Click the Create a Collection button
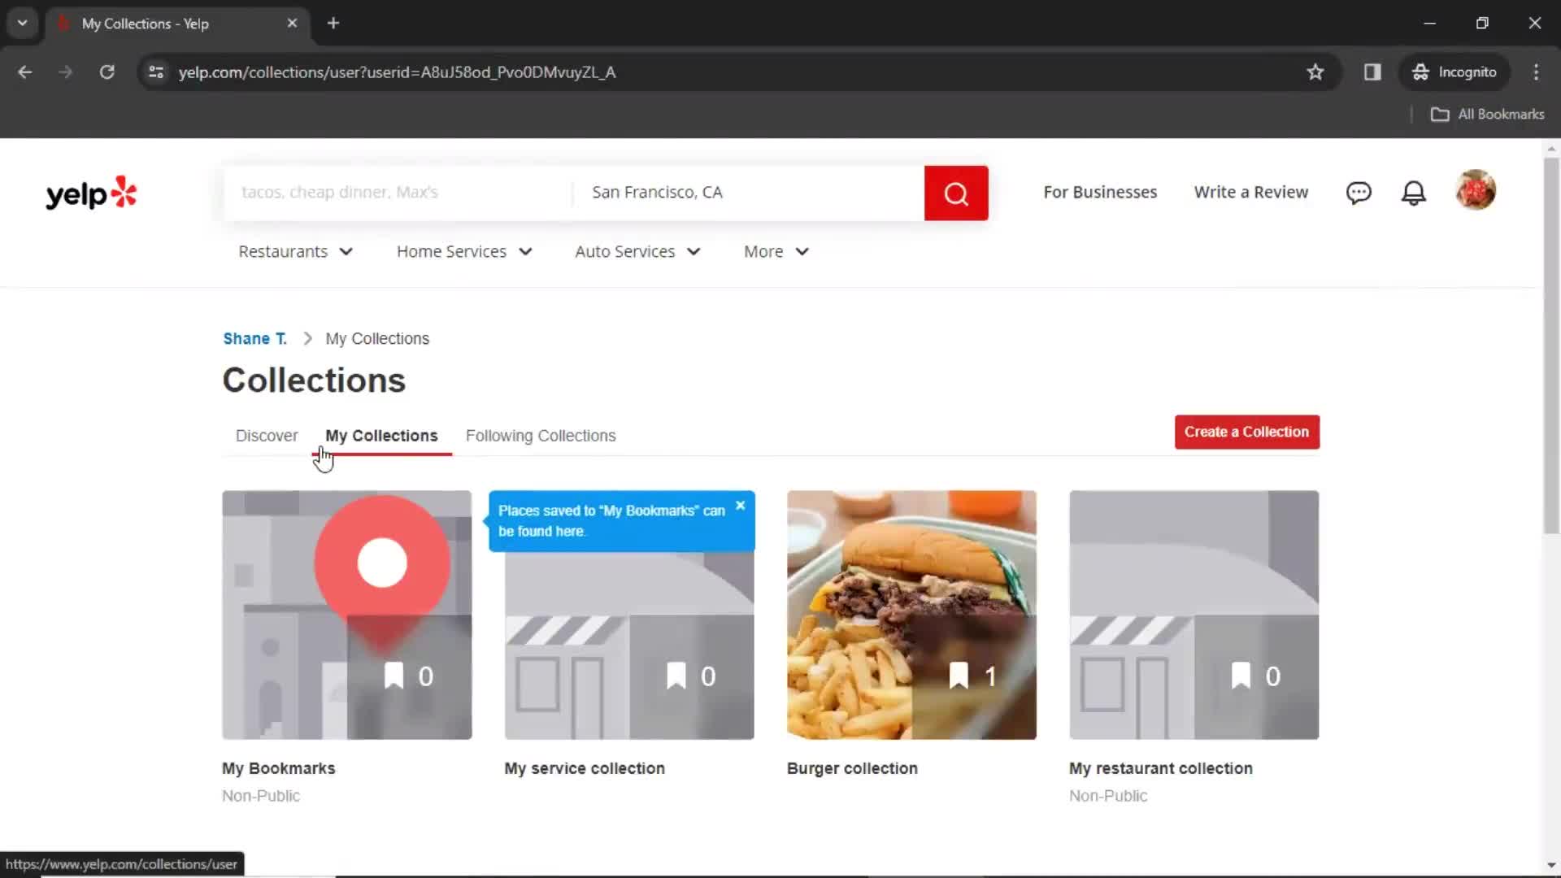Screen dimensions: 1561x878 tap(1246, 432)
